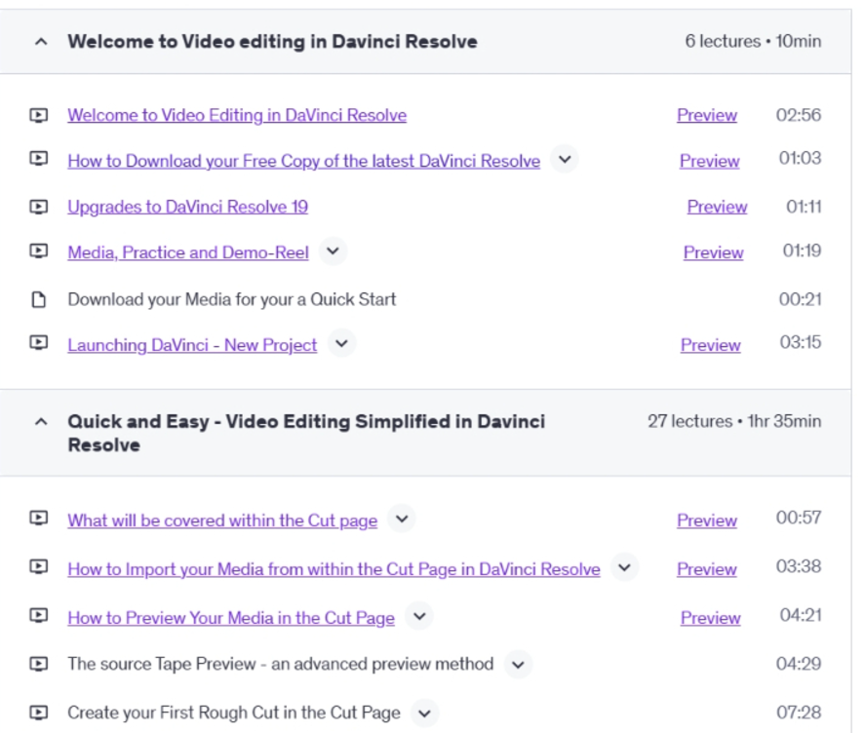Click Preview for Launching DaVinci - New Project
The width and height of the screenshot is (865, 733).
click(x=711, y=345)
